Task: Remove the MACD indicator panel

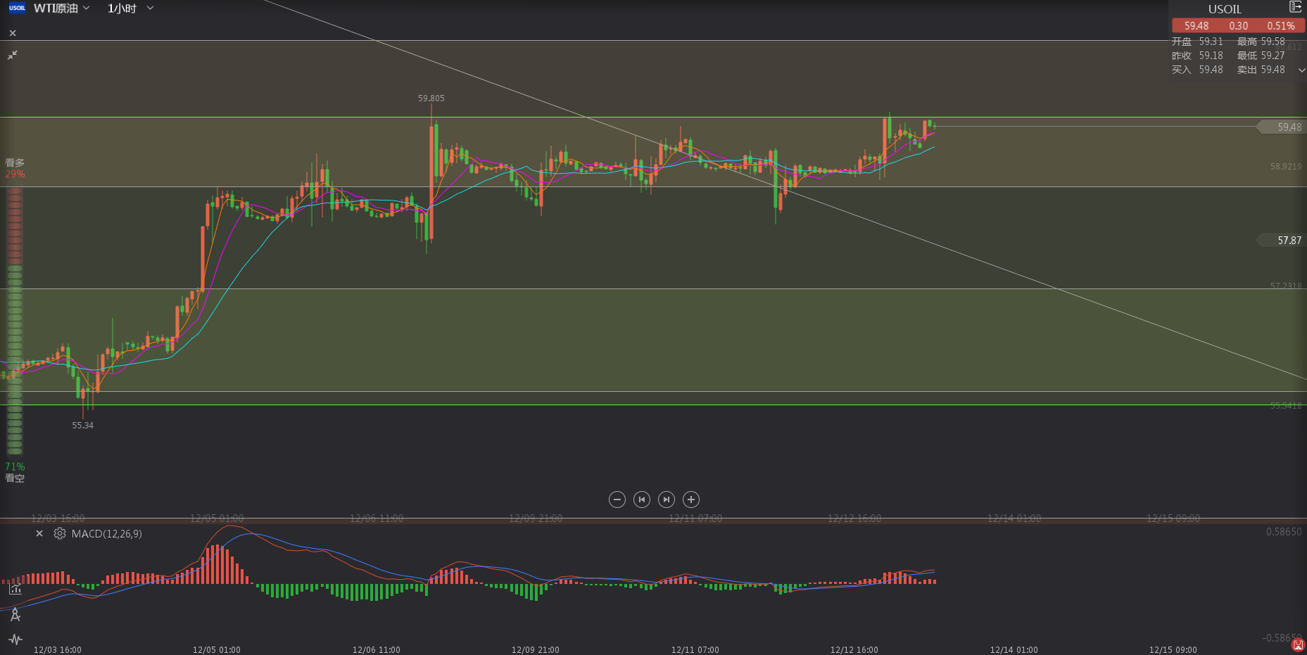Action: coord(39,534)
